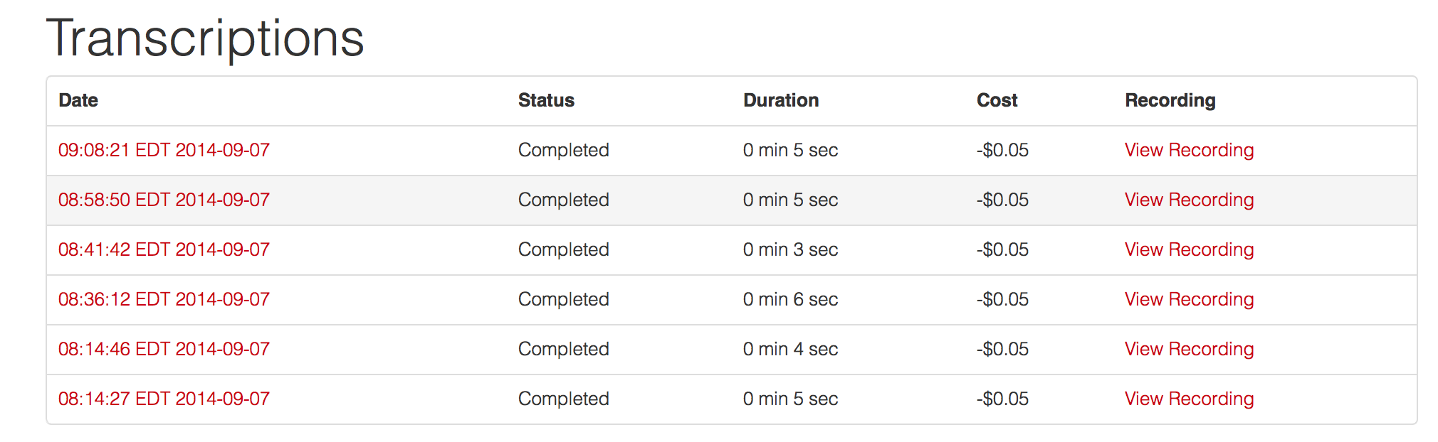View Recording for the 08:14:46 transcription
The image size is (1438, 442).
tap(1189, 349)
